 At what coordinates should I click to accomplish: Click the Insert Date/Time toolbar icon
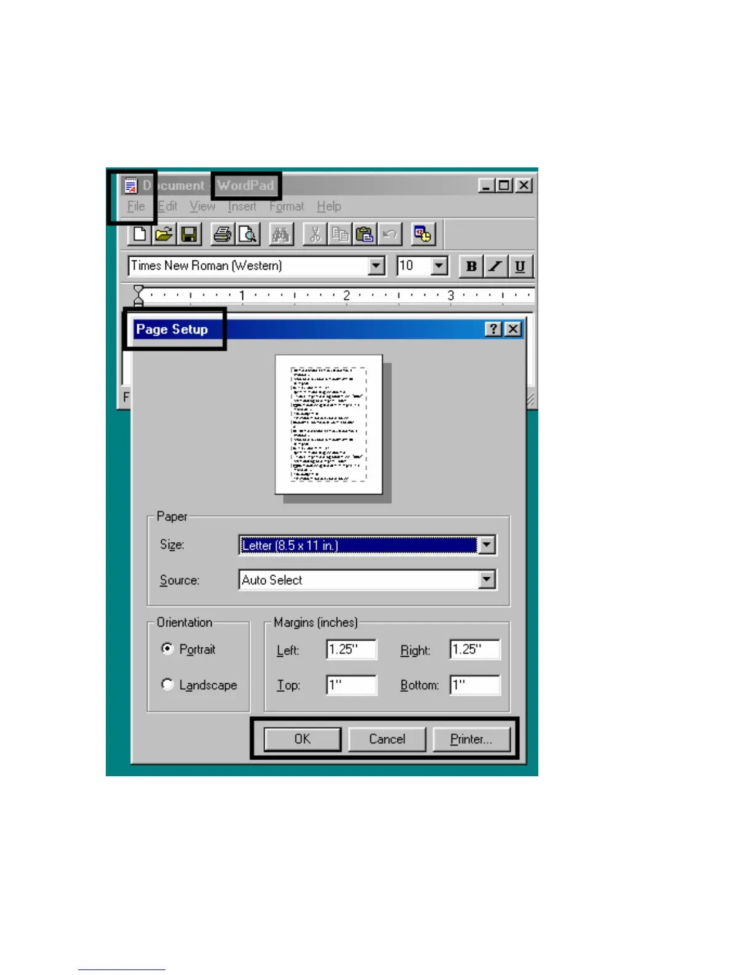pos(423,234)
